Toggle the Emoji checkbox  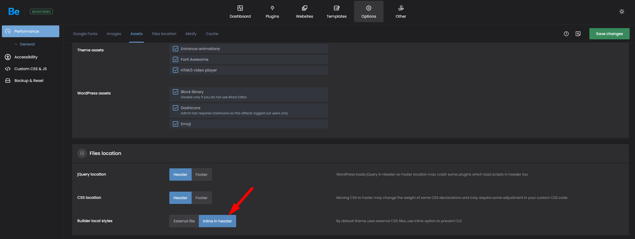click(176, 124)
